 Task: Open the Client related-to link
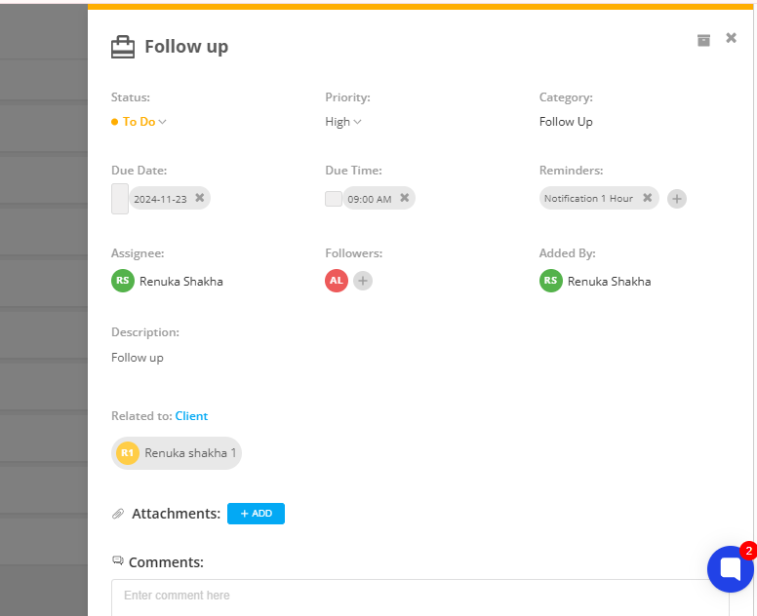(191, 416)
